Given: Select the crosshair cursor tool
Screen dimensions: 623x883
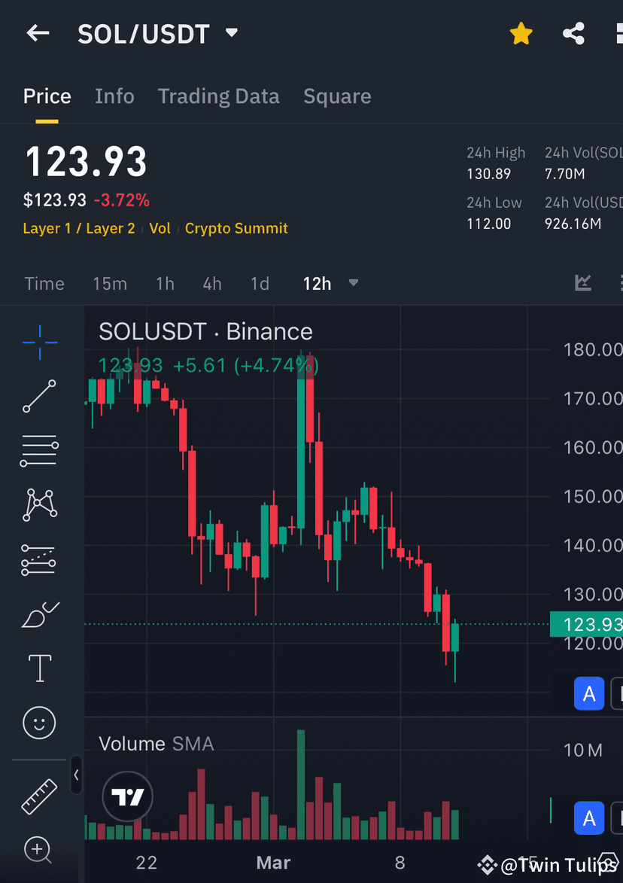Looking at the screenshot, I should pos(38,343).
